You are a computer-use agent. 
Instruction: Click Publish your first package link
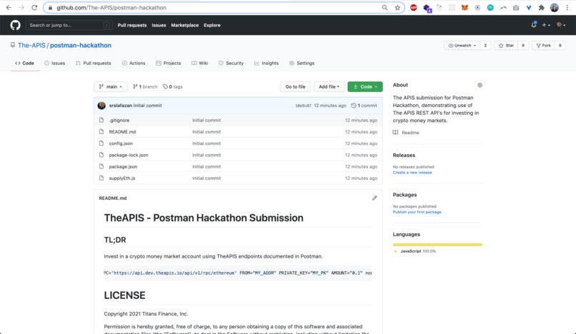(417, 212)
